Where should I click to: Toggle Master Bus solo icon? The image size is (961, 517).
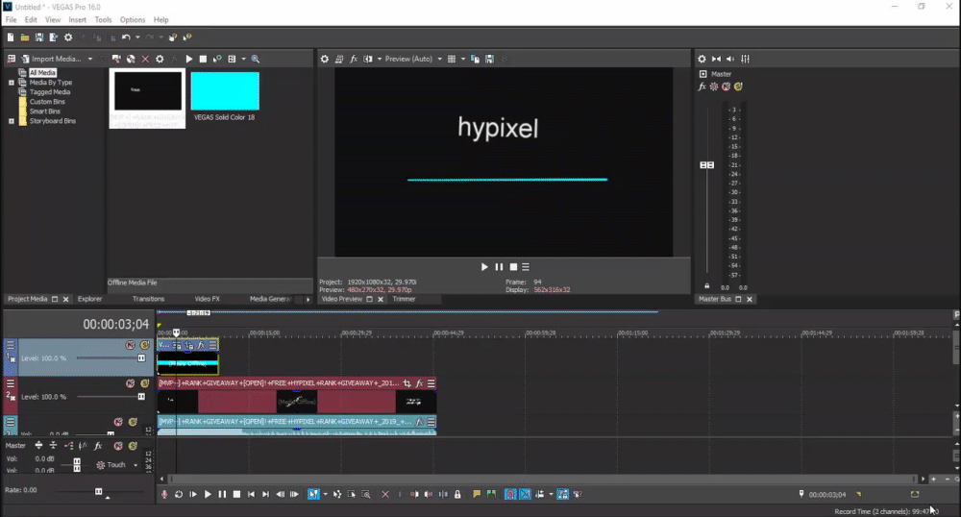[x=738, y=87]
